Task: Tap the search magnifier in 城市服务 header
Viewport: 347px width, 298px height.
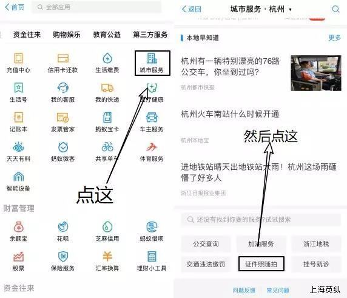Action: point(335,9)
